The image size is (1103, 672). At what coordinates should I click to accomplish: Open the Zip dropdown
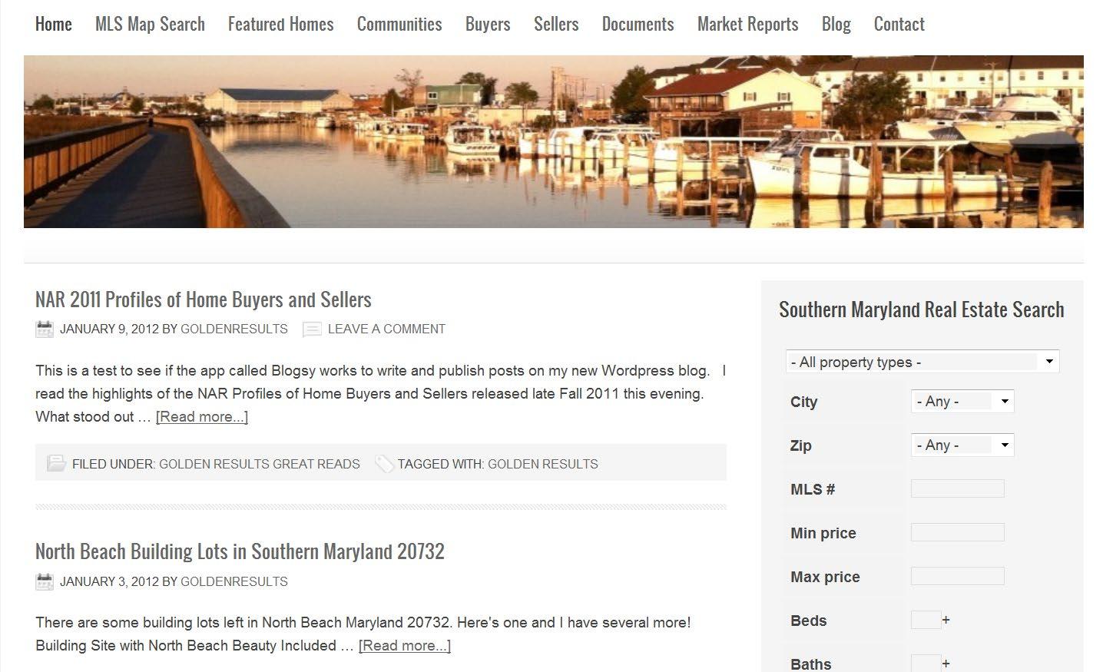(962, 445)
